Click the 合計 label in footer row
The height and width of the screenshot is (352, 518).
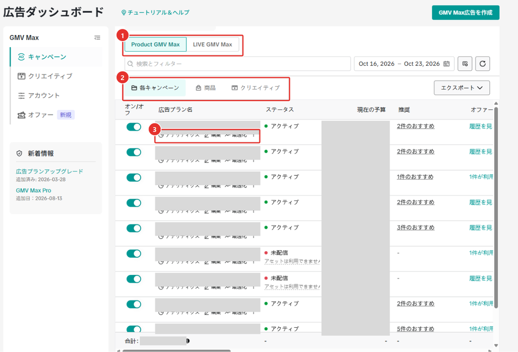132,341
